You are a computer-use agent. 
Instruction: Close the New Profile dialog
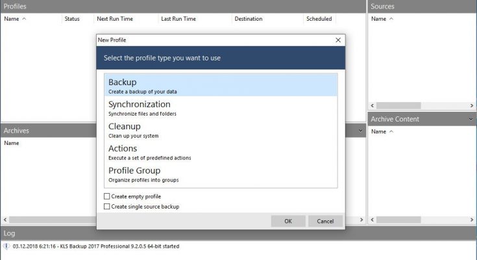[x=338, y=40]
